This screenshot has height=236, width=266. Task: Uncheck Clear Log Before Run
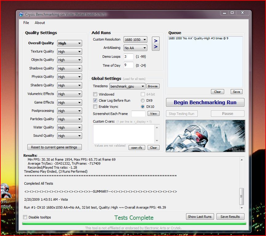pyautogui.click(x=95, y=100)
